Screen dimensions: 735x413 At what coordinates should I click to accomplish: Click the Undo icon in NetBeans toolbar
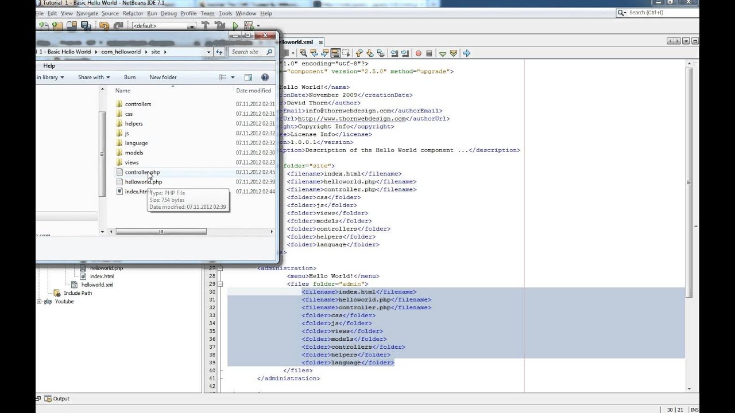pos(104,26)
